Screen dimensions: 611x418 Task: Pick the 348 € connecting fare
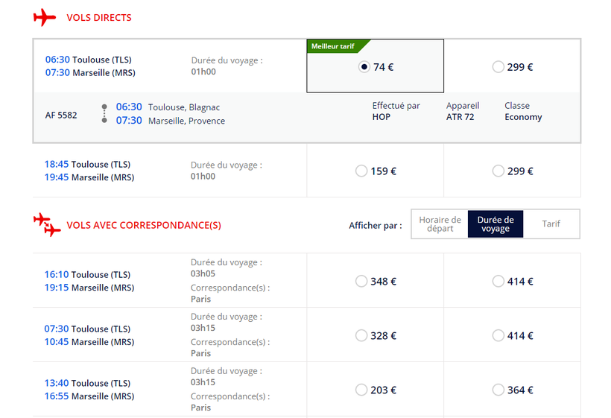(x=361, y=281)
